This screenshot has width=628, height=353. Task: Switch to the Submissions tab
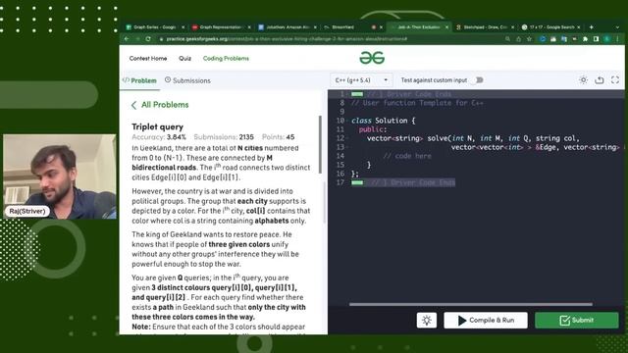coord(187,80)
